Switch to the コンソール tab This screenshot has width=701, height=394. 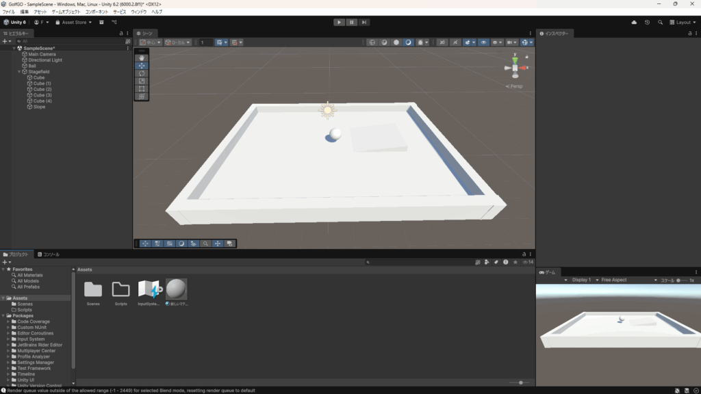(49, 254)
